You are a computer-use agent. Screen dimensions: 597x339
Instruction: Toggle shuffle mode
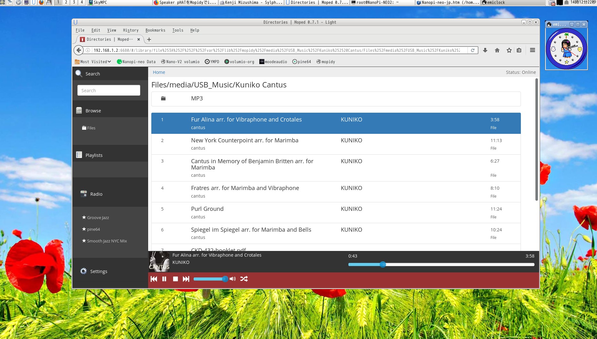[x=244, y=279]
